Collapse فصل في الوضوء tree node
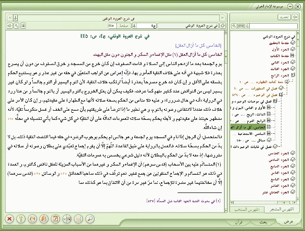The width and height of the screenshot is (305, 231). (x=280, y=95)
